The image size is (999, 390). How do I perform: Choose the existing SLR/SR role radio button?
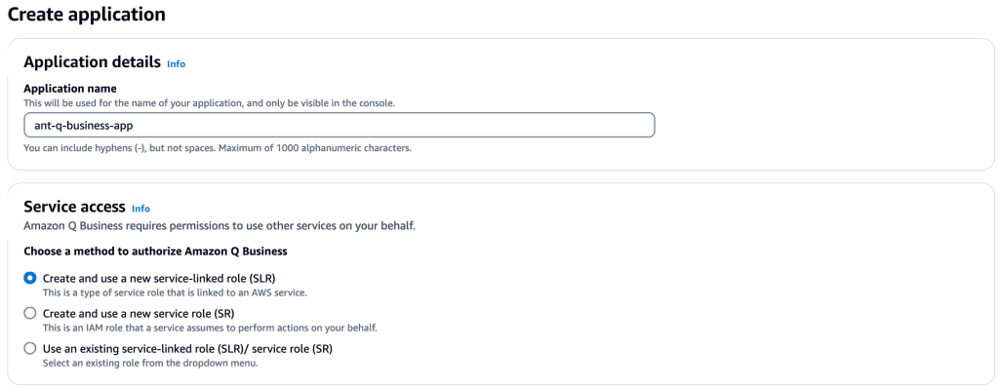tap(30, 349)
